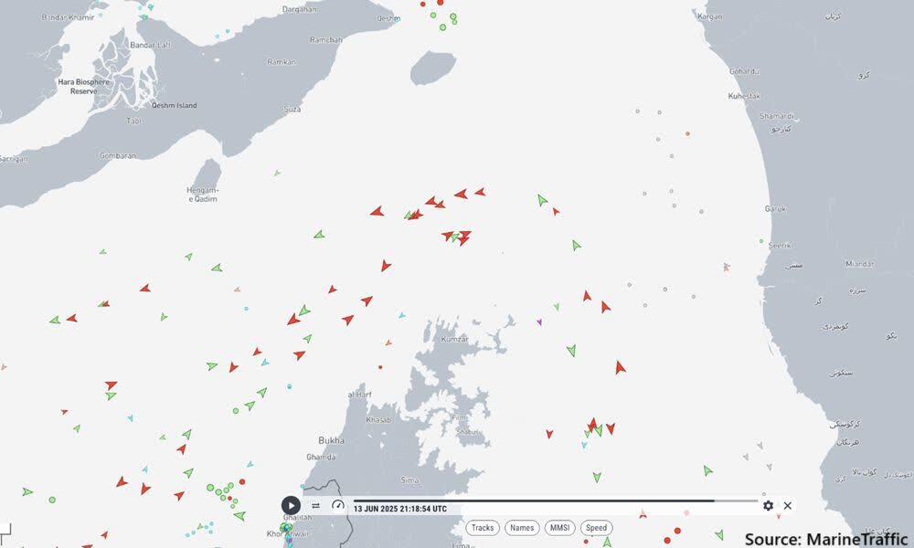This screenshot has width=914, height=548.
Task: Click the timestamp 13 JUN 2025 text
Action: [x=400, y=509]
